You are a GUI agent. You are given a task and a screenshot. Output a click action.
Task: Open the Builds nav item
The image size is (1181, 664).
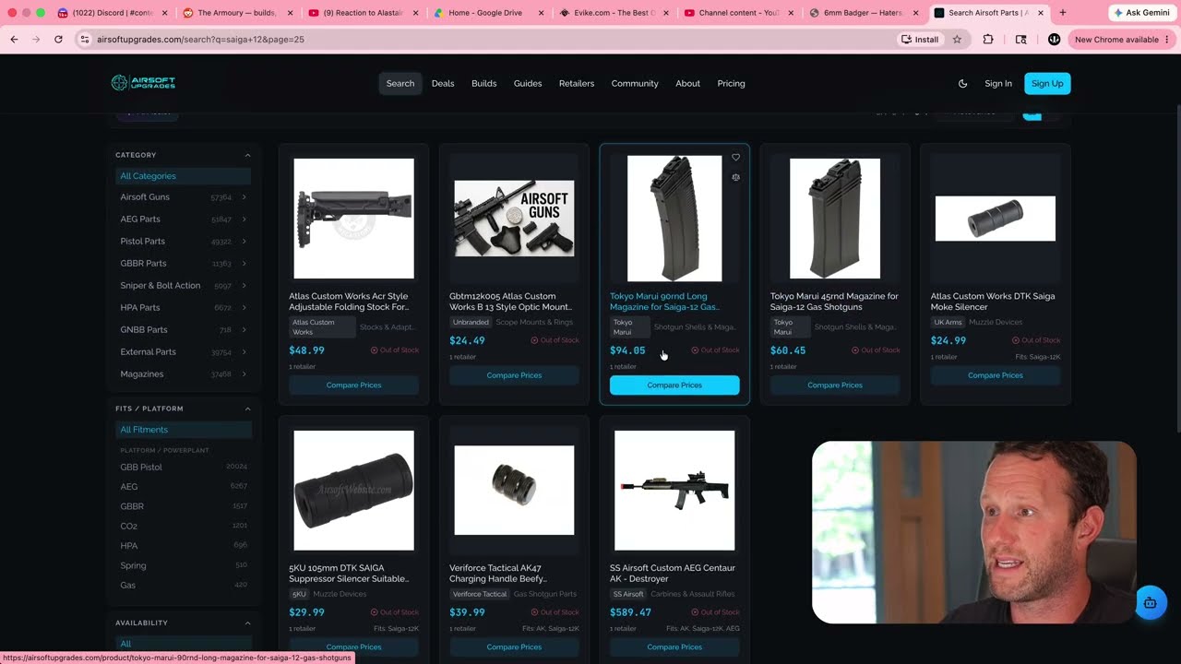[484, 83]
